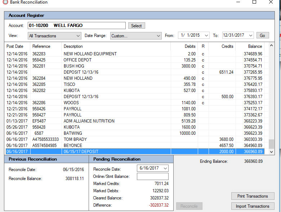The width and height of the screenshot is (281, 212).
Task: Toggle cleared mark for BUSH HOG row
Action: [x=203, y=66]
